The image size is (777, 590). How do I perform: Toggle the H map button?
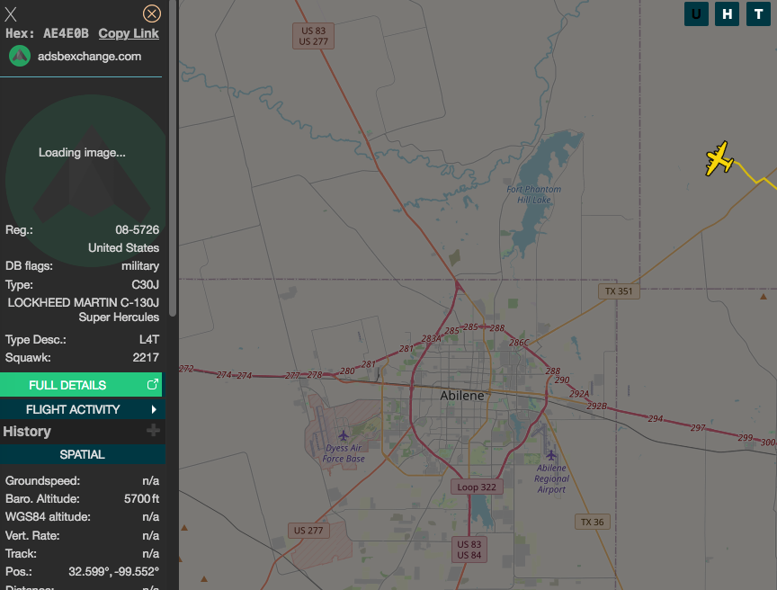point(727,13)
